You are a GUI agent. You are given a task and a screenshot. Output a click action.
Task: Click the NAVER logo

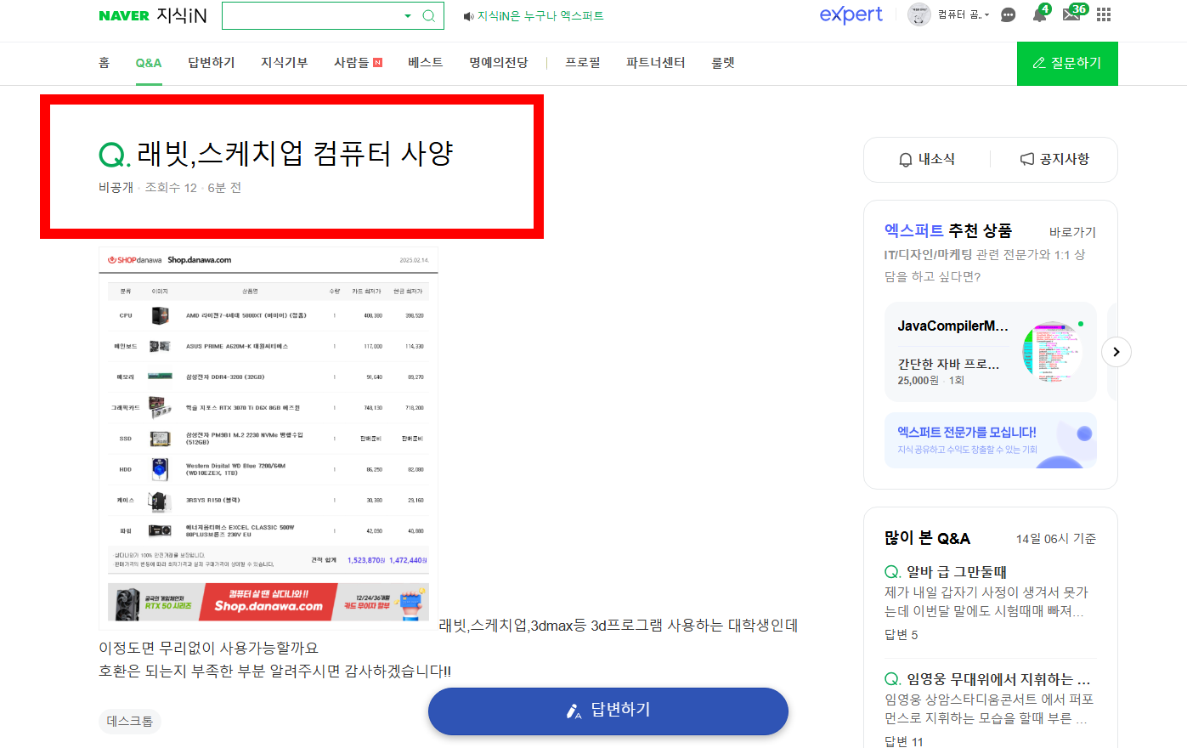point(124,16)
